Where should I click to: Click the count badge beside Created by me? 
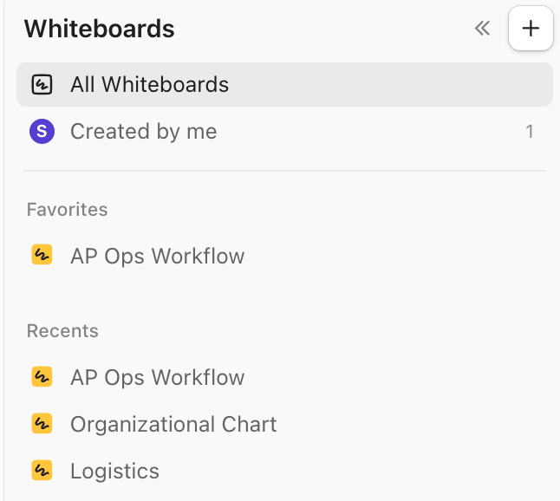(529, 132)
